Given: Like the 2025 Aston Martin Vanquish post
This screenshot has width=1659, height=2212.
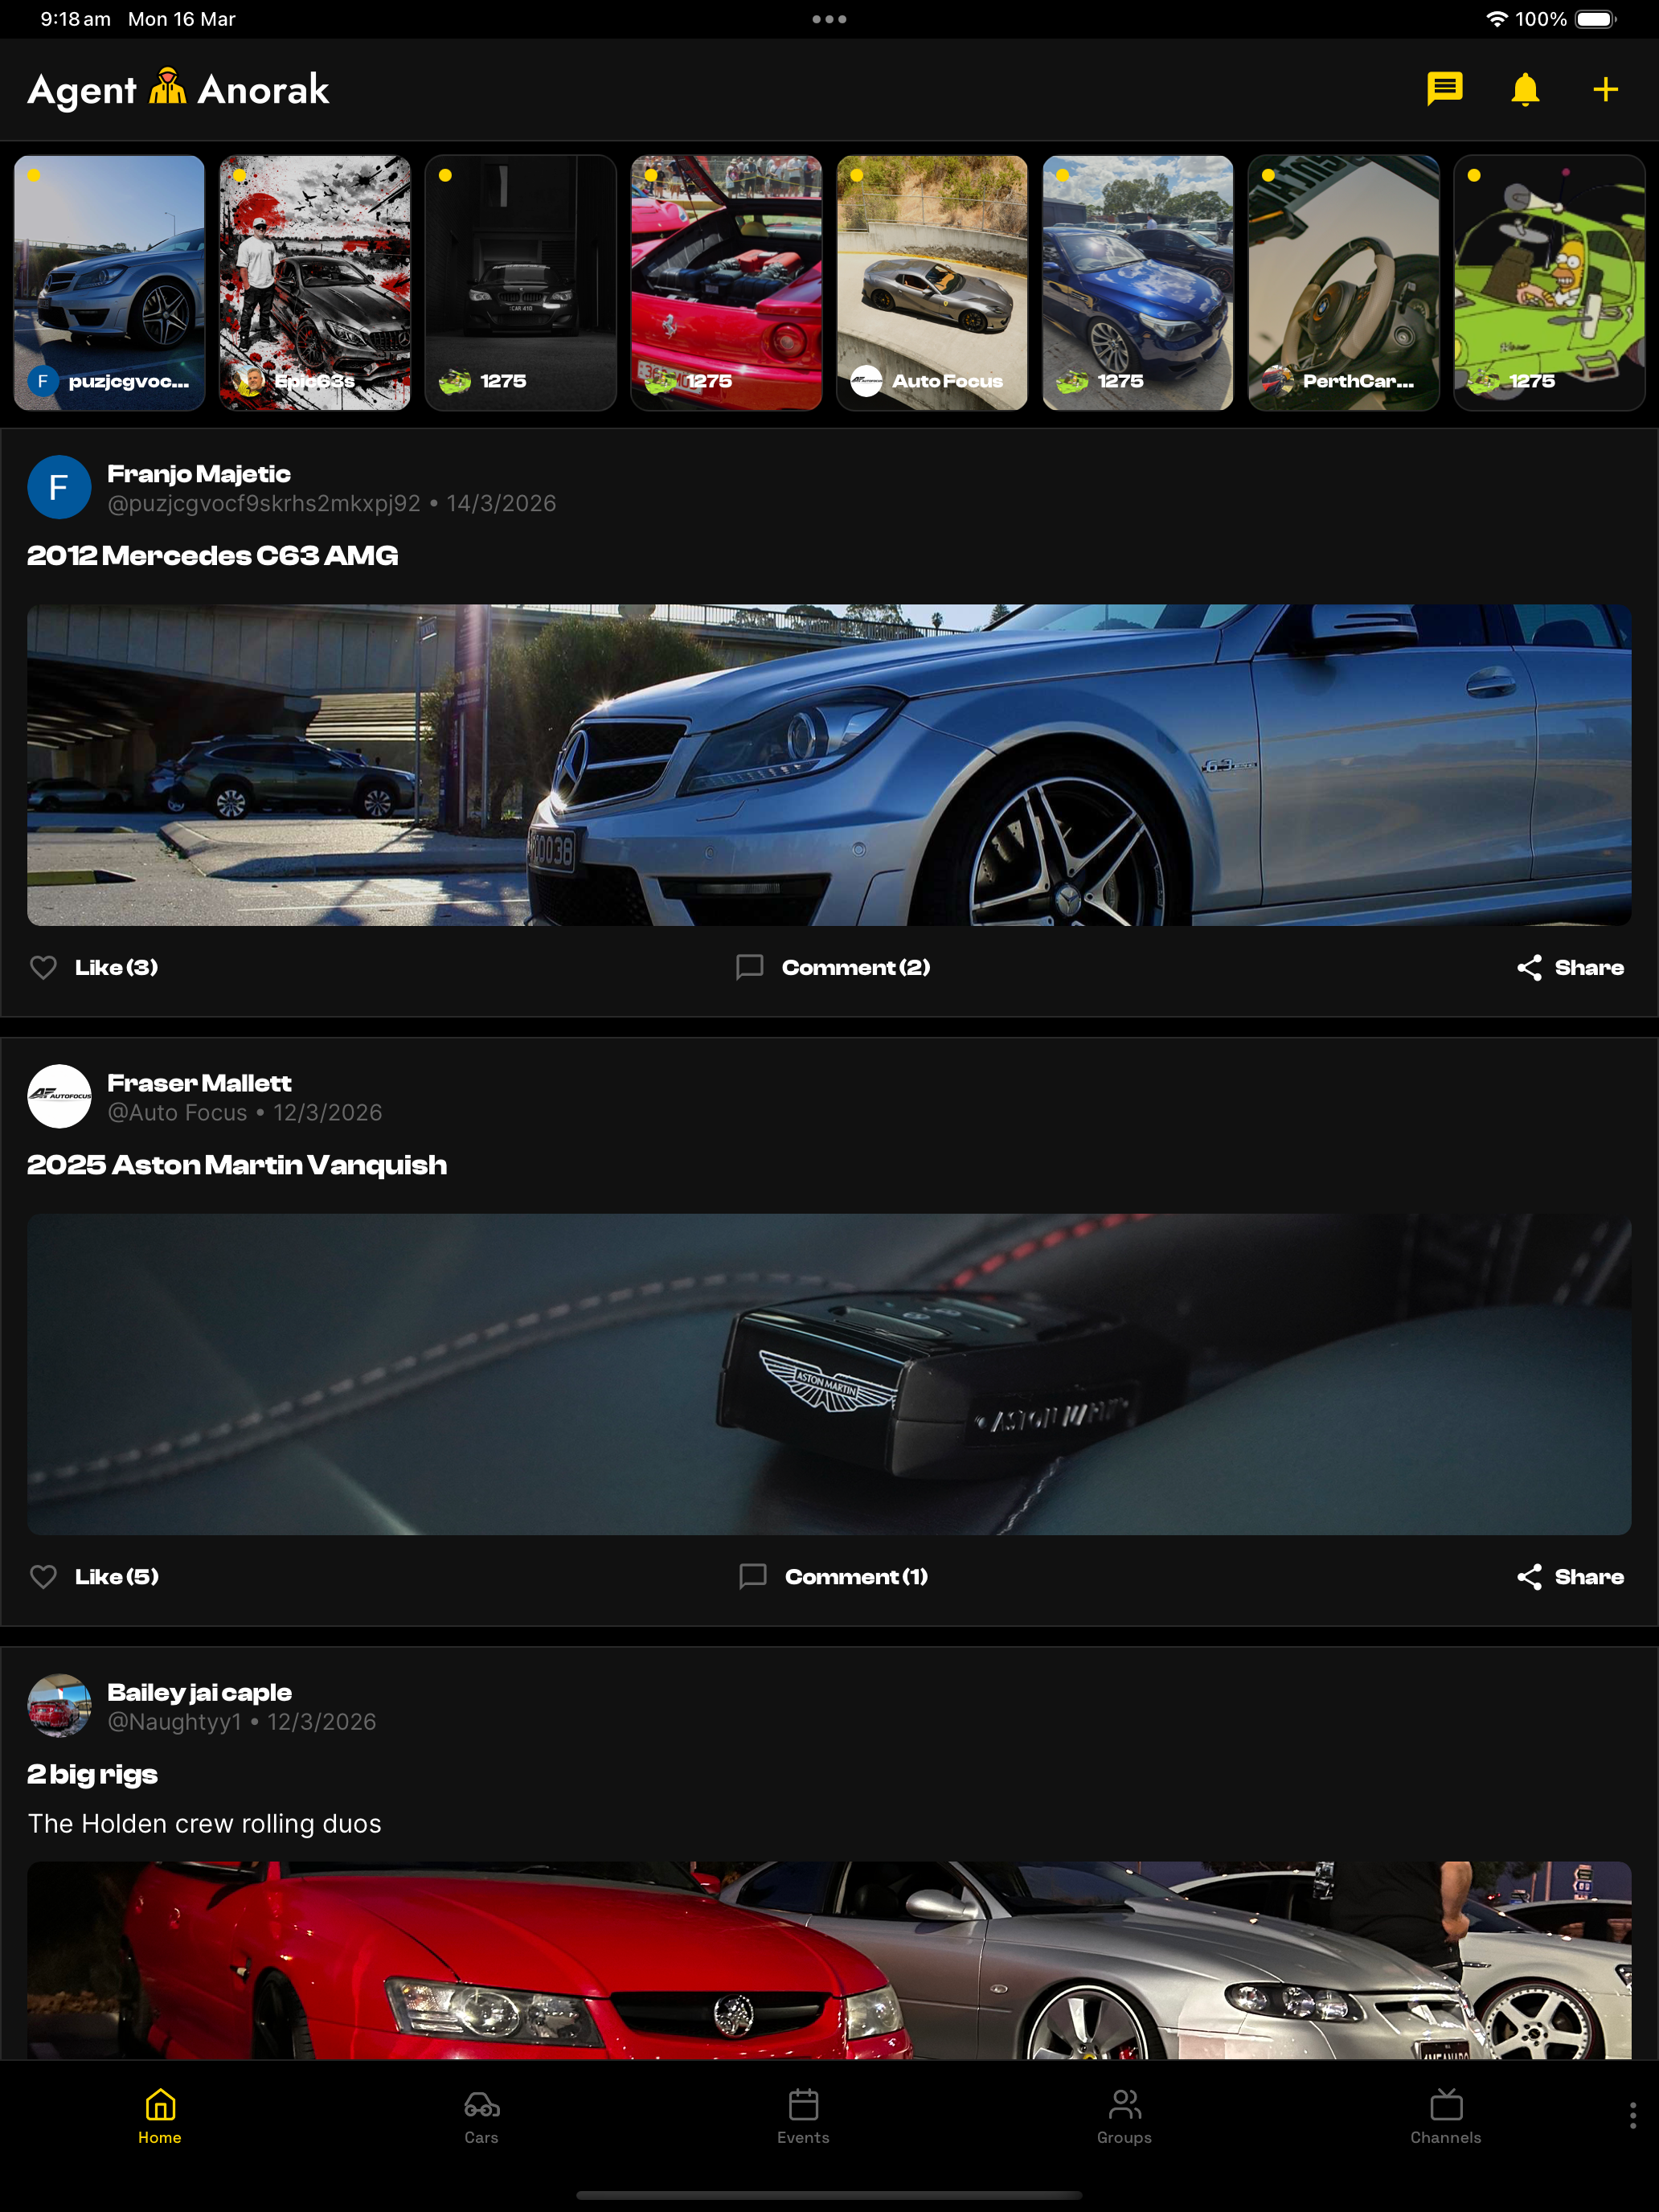Looking at the screenshot, I should 94,1576.
